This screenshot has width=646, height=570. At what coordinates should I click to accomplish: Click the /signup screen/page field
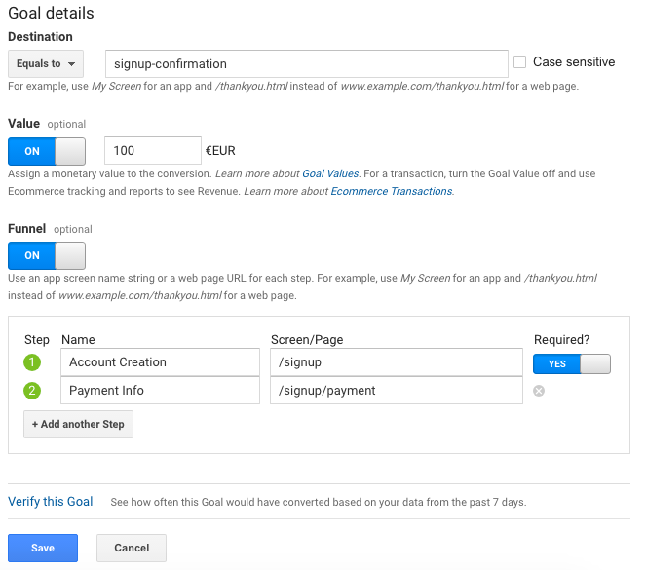396,362
